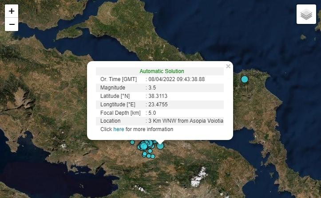Click the 'Latitude [°N]' label
Viewport: 321px width, 198px height.
tap(115, 96)
